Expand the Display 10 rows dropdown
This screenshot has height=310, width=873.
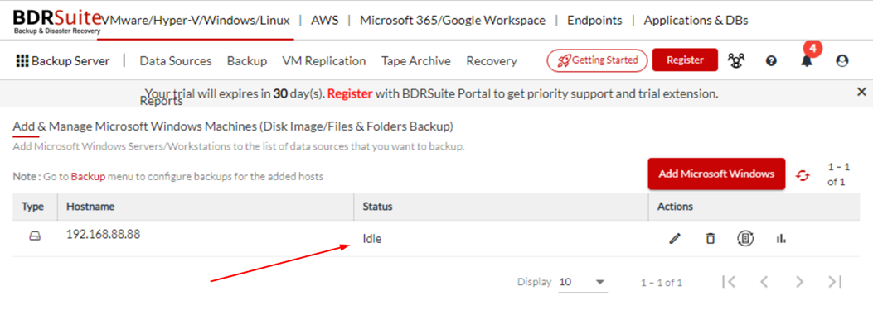582,282
